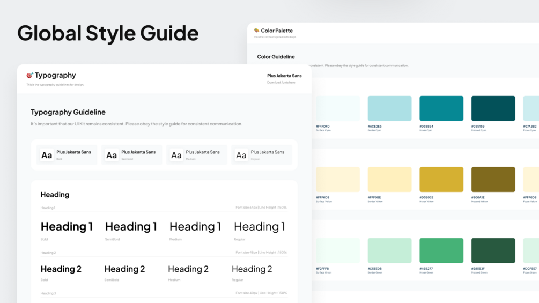This screenshot has height=303, width=539.
Task: Pick the Pressed Green dark swatch
Action: (x=493, y=250)
